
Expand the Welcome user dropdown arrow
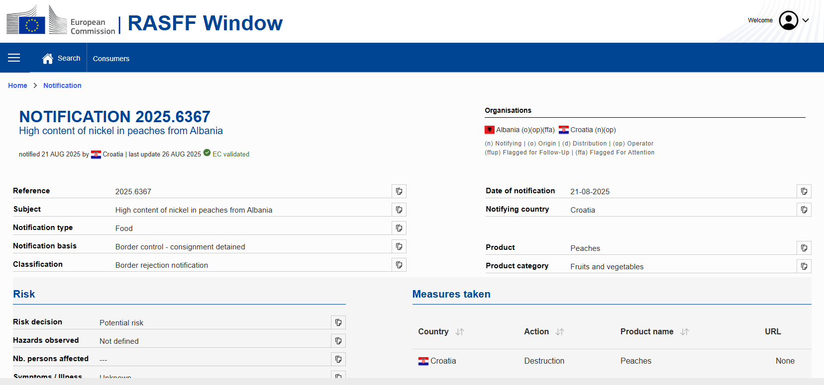pyautogui.click(x=806, y=20)
